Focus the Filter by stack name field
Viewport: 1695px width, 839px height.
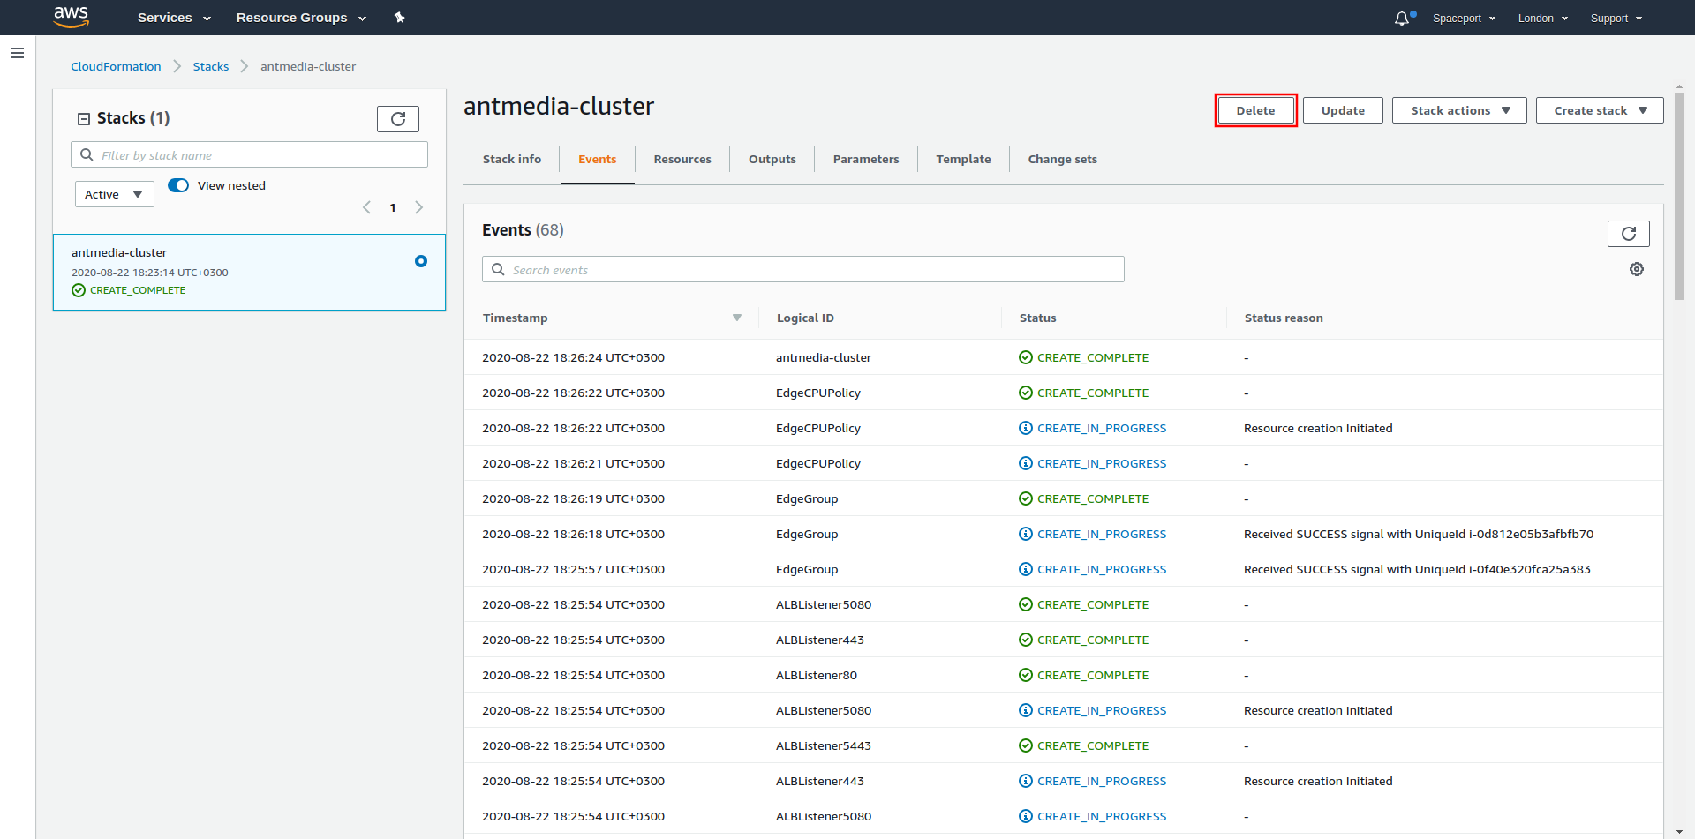[249, 154]
